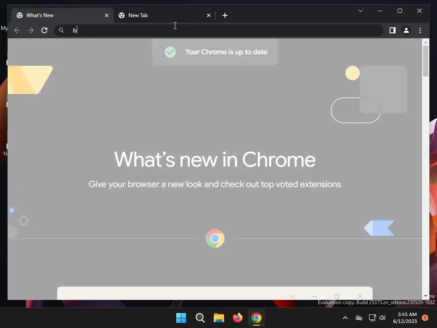Open File Explorer from taskbar

[219, 318]
